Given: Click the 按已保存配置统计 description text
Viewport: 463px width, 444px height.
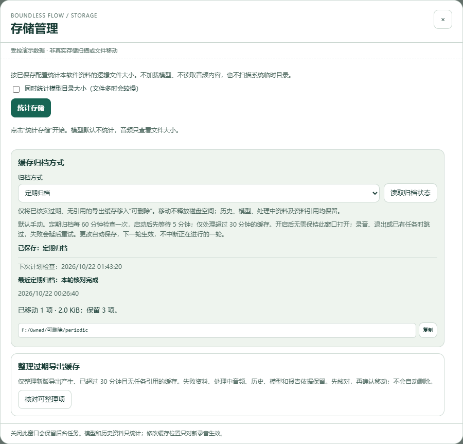Looking at the screenshot, I should [152, 75].
